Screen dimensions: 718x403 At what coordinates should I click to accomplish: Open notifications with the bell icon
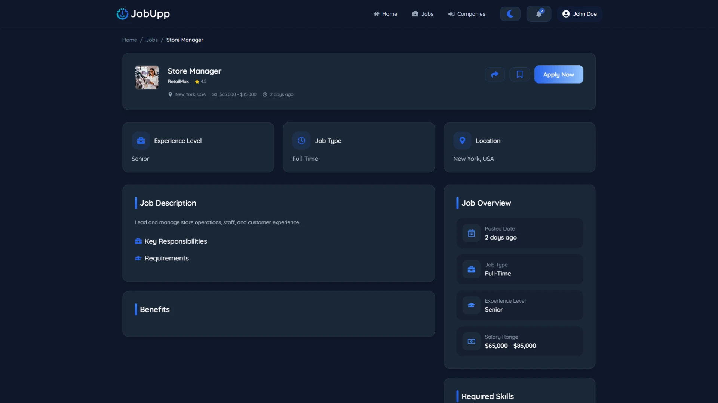(538, 14)
